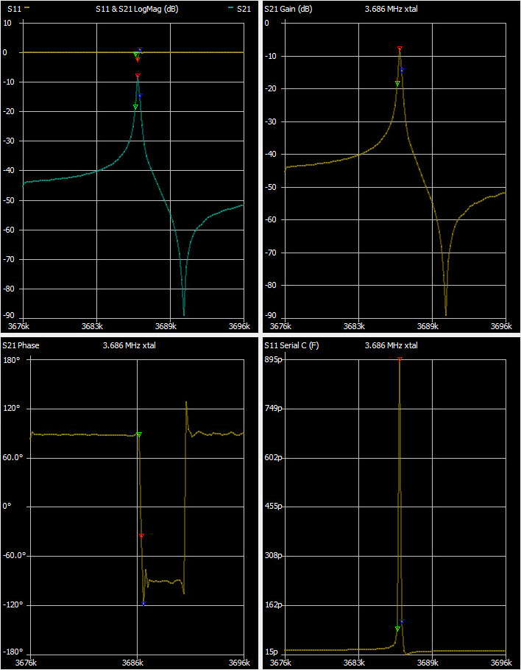Click '10' axis label in LogMag chart
The height and width of the screenshot is (670, 521).
(7, 23)
